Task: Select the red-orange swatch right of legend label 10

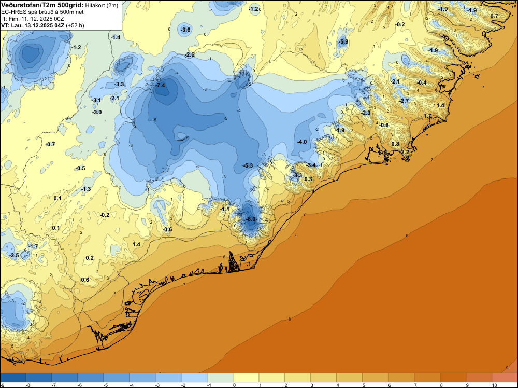Action: [x=505, y=378]
